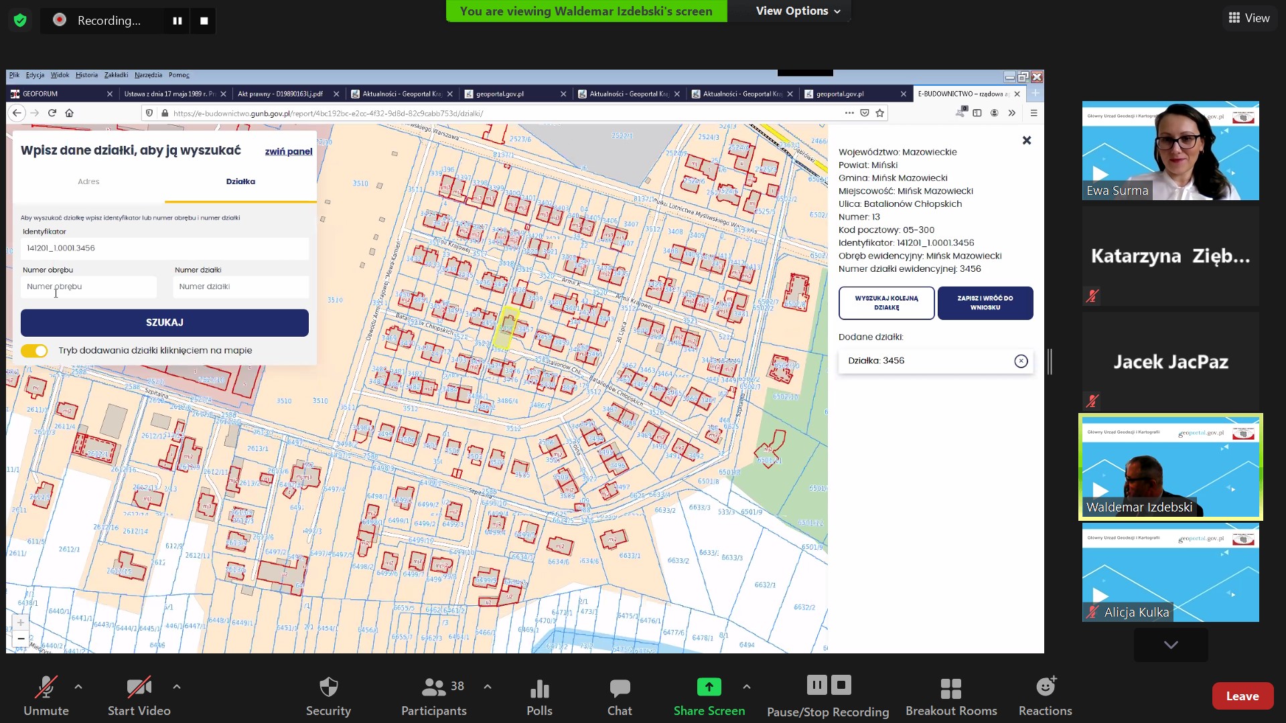The width and height of the screenshot is (1286, 723).
Task: Toggle the map-click parcel adding mode switch
Action: (34, 351)
